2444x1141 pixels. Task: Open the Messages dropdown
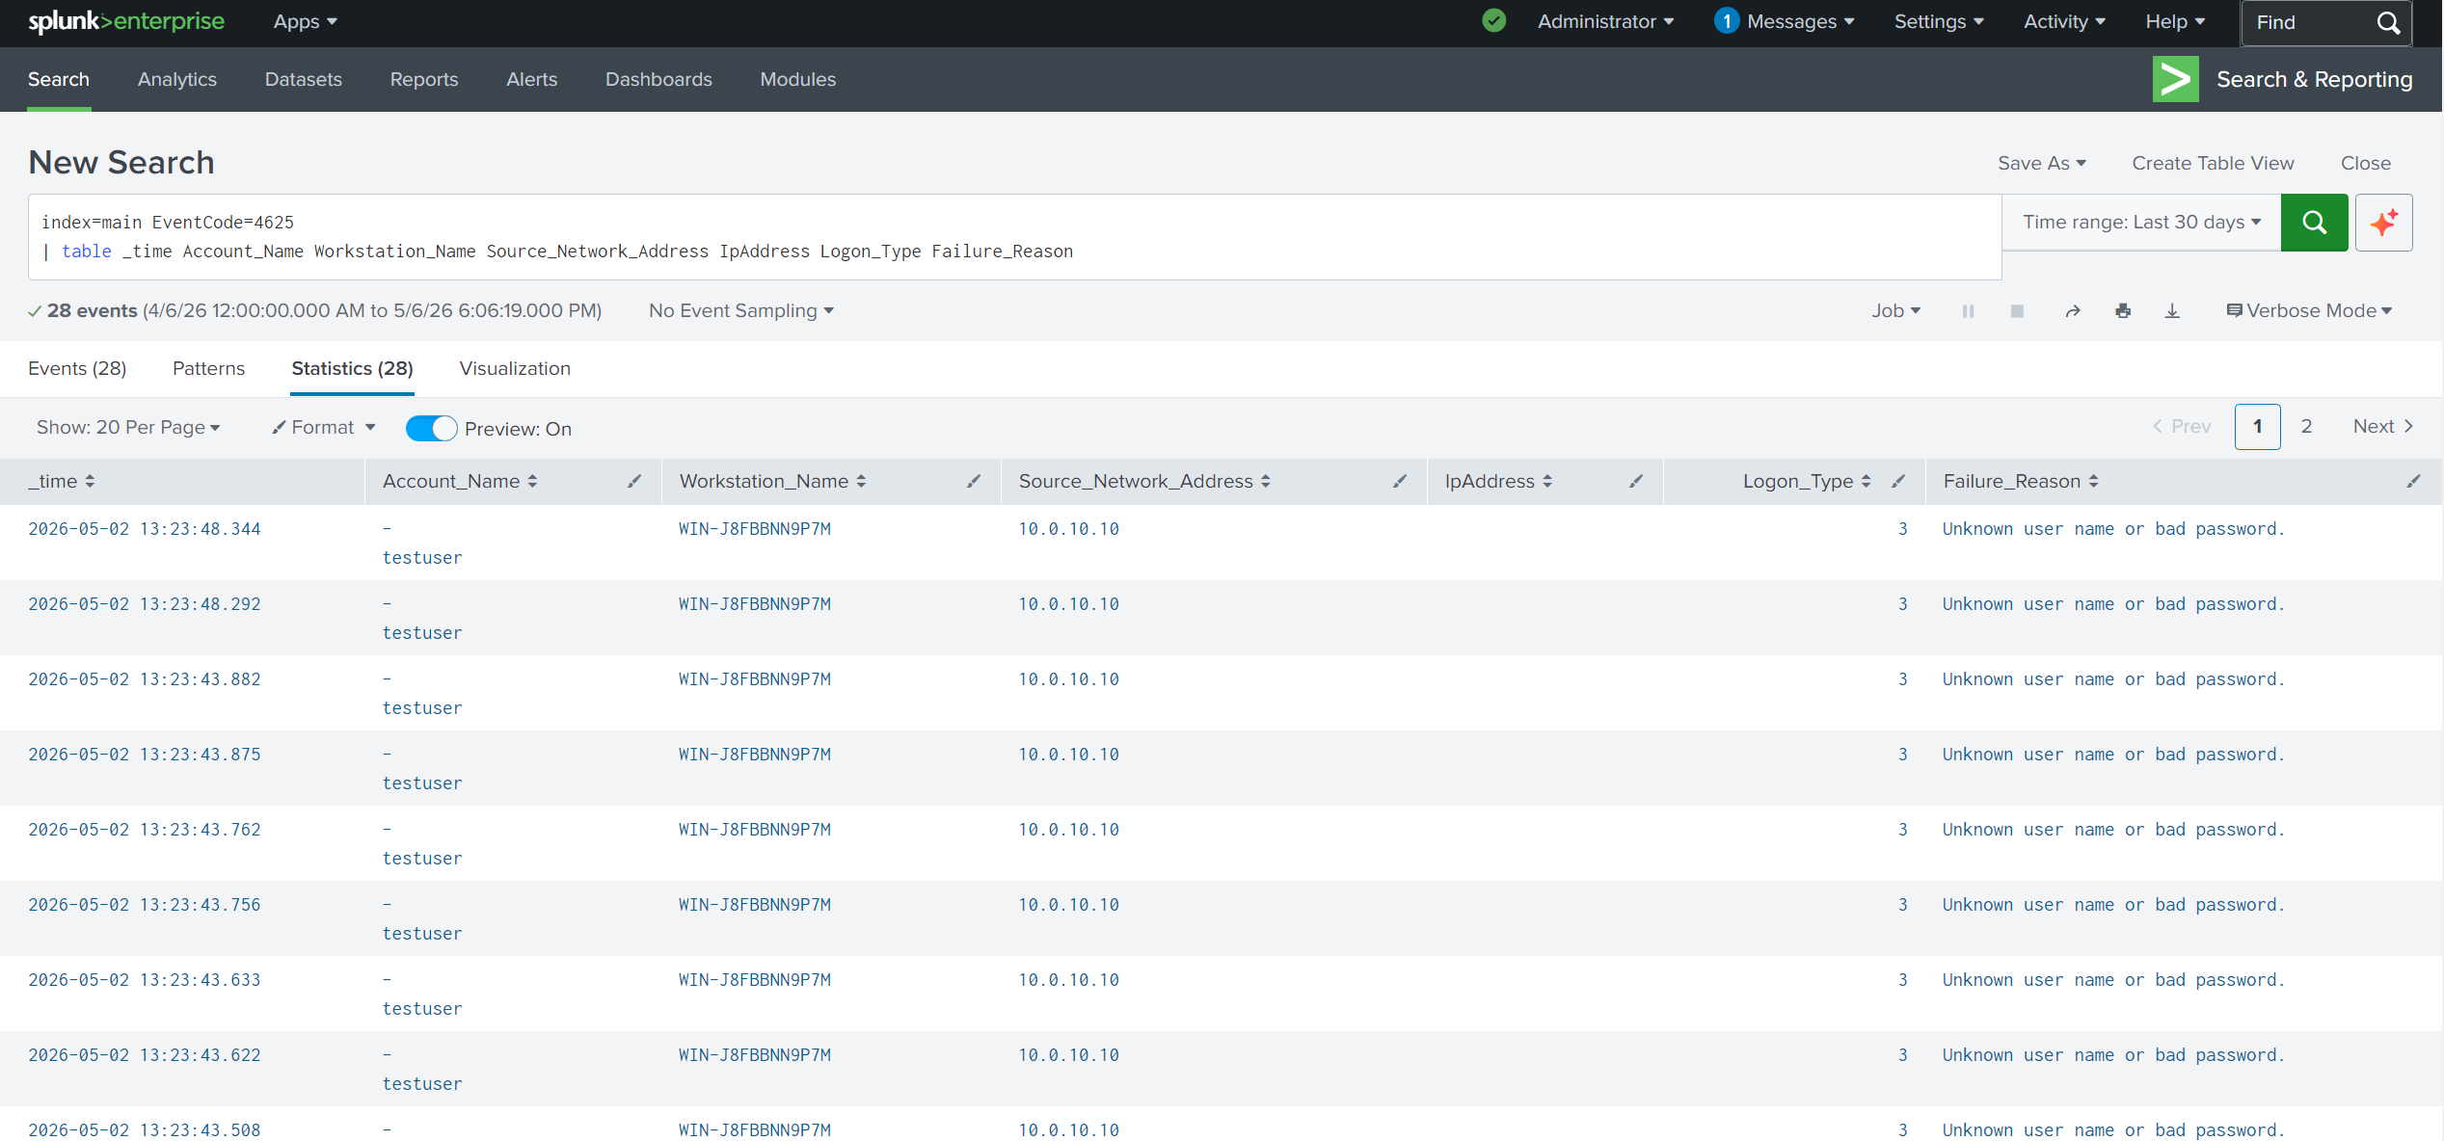point(1785,21)
